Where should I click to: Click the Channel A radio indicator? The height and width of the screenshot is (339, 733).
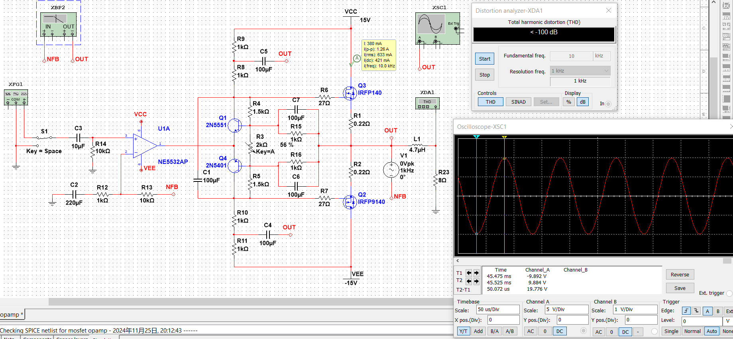tap(584, 331)
